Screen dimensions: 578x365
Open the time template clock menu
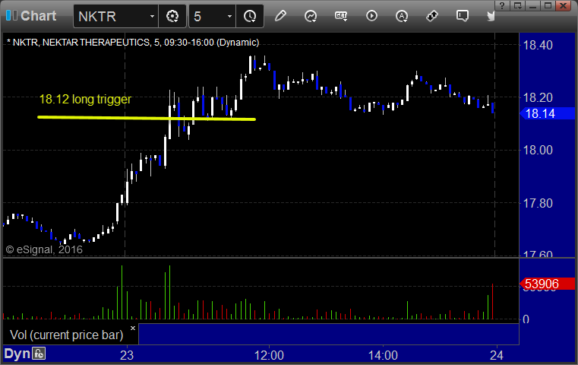tap(250, 16)
